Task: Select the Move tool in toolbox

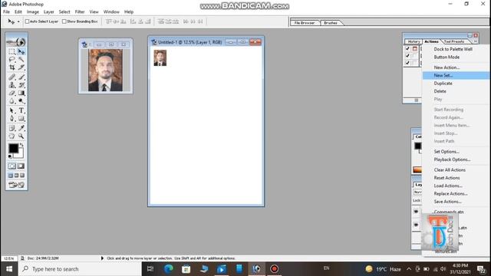Action: click(x=21, y=51)
